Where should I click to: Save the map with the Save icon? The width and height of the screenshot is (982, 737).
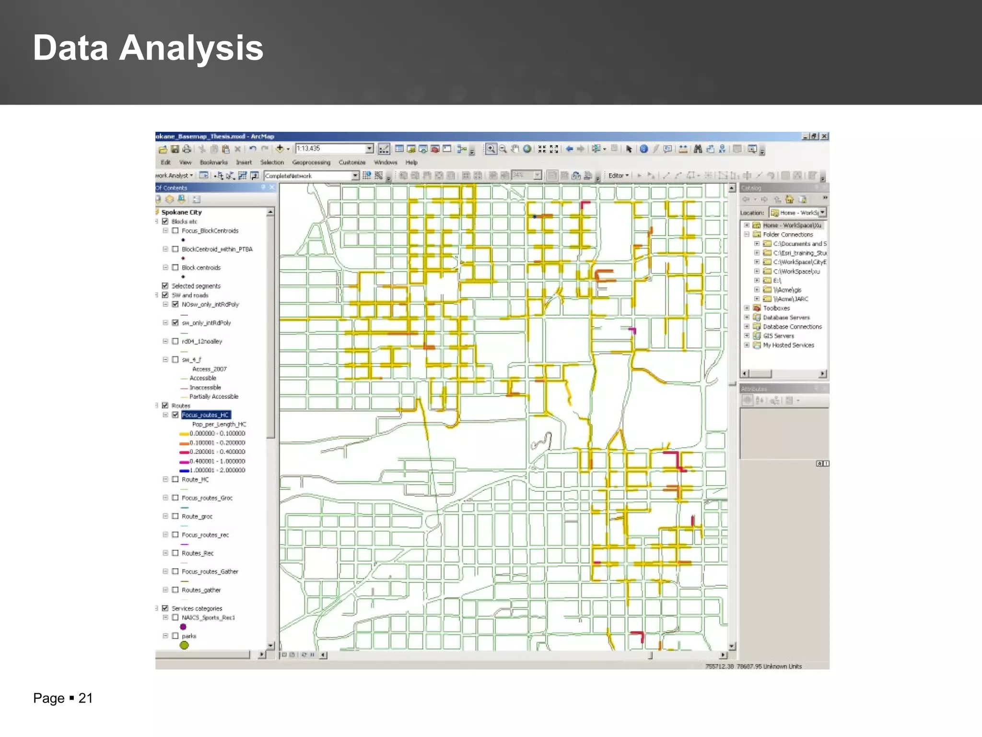click(175, 149)
